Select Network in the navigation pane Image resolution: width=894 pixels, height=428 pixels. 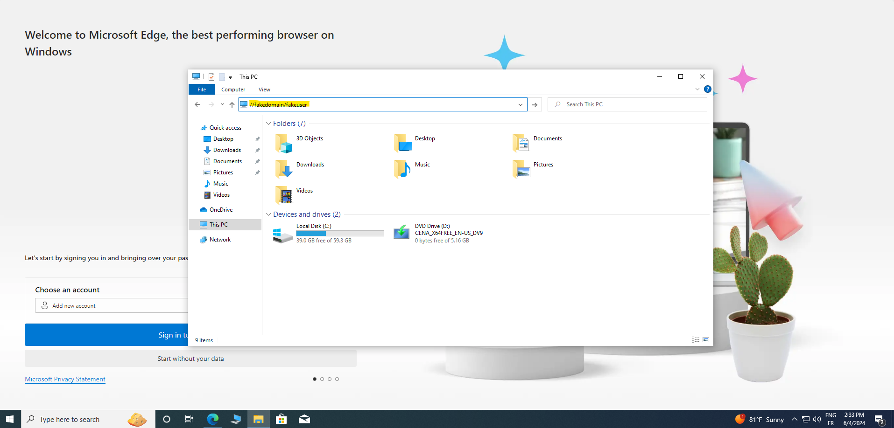coord(220,240)
